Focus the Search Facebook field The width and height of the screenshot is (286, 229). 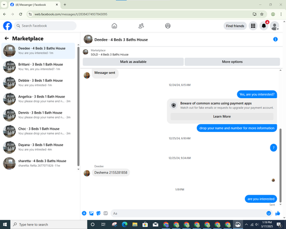[x=45, y=26]
